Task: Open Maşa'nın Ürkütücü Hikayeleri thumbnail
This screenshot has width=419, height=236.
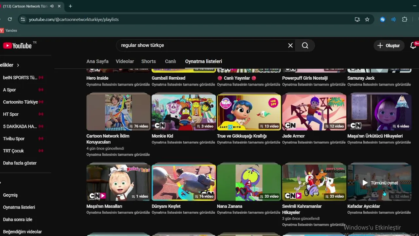Action: coord(379,112)
